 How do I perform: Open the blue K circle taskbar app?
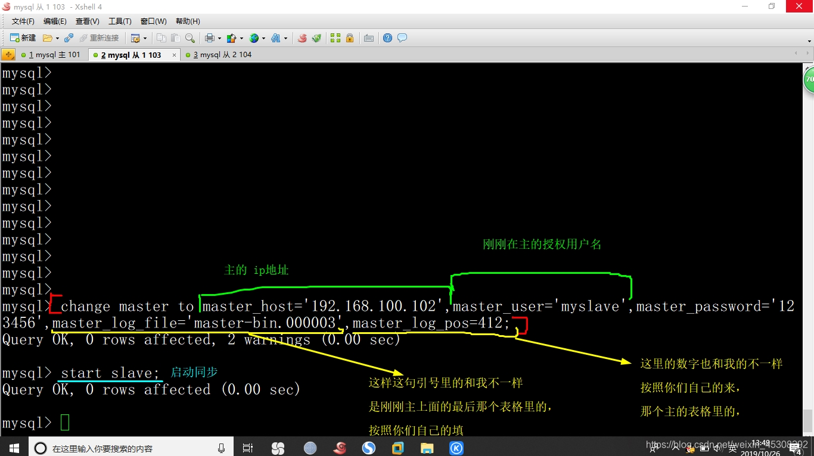tap(456, 448)
